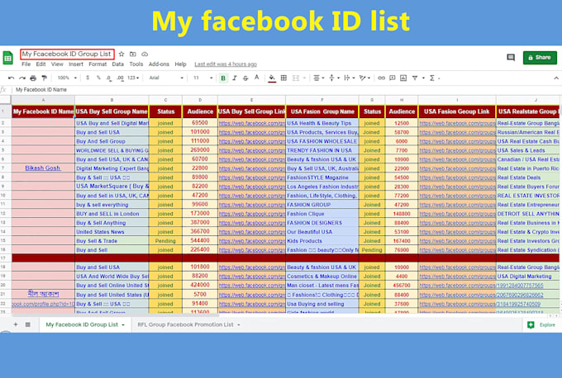Click the document title field

68,54
